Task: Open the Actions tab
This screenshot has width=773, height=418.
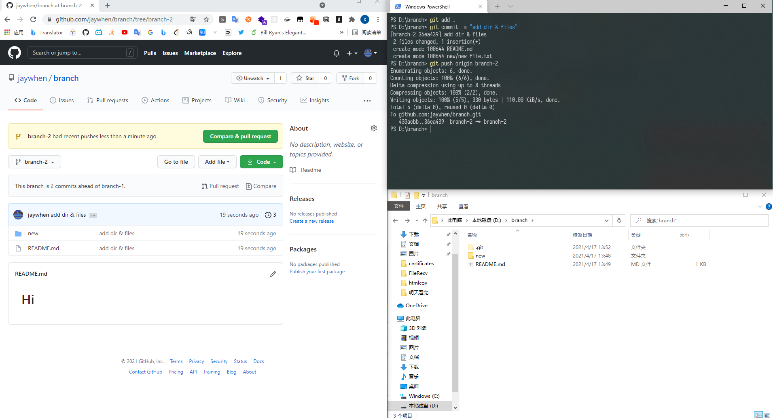Action: (155, 100)
